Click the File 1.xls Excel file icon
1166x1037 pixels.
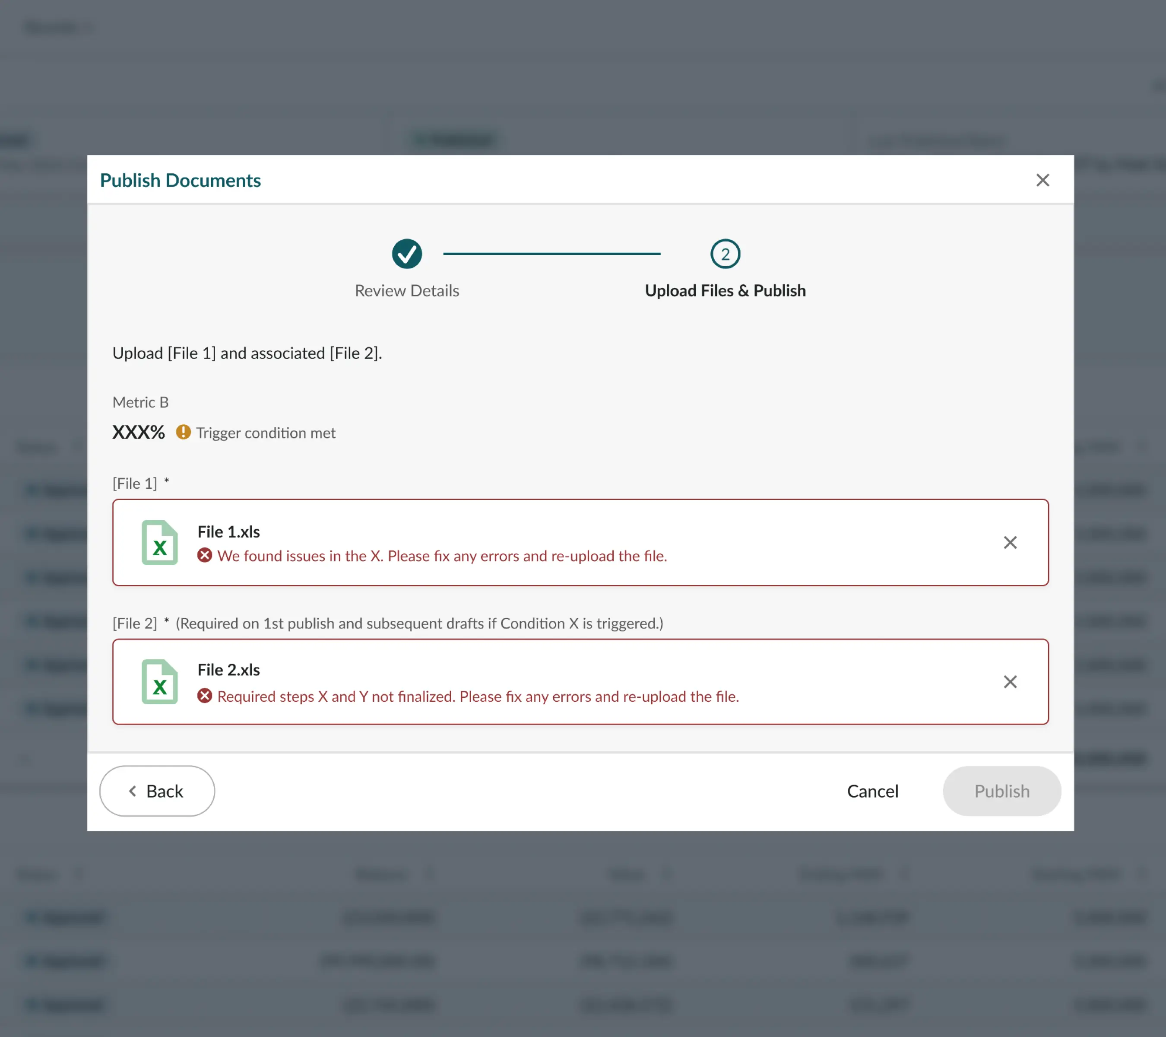click(160, 542)
